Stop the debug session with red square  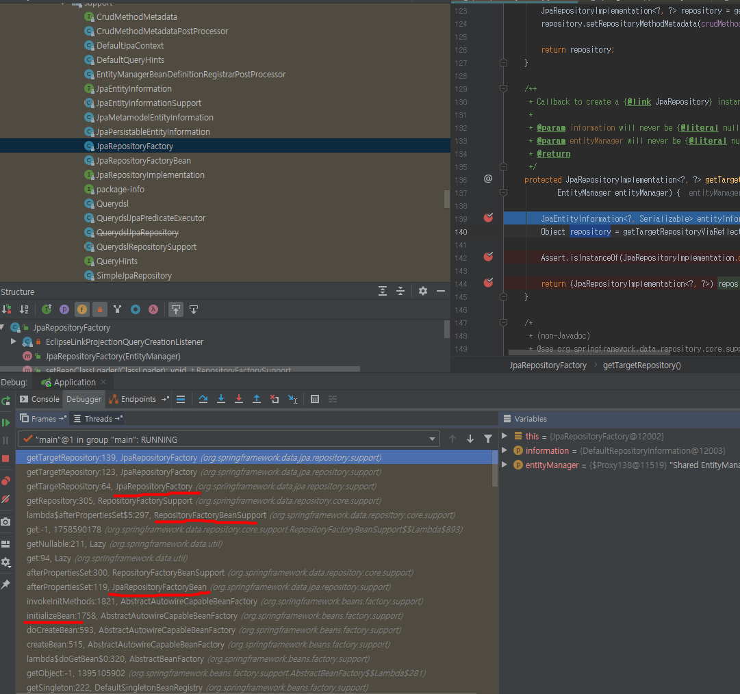click(5, 458)
